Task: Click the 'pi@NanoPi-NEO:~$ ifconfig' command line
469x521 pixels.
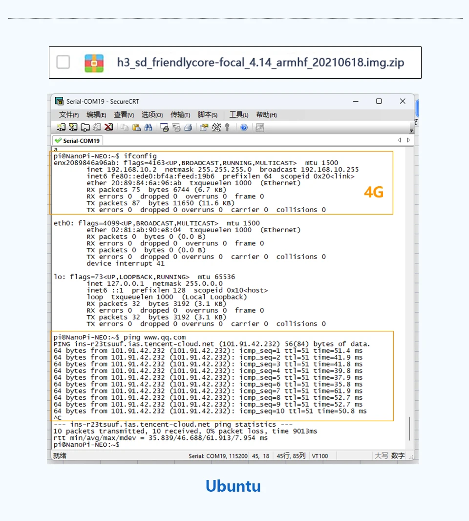Action: point(105,156)
